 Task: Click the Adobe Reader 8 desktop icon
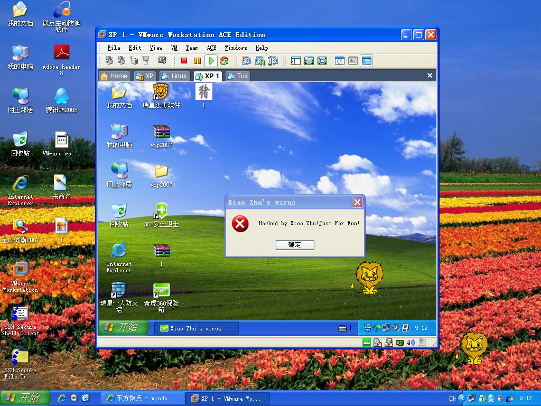click(x=62, y=59)
